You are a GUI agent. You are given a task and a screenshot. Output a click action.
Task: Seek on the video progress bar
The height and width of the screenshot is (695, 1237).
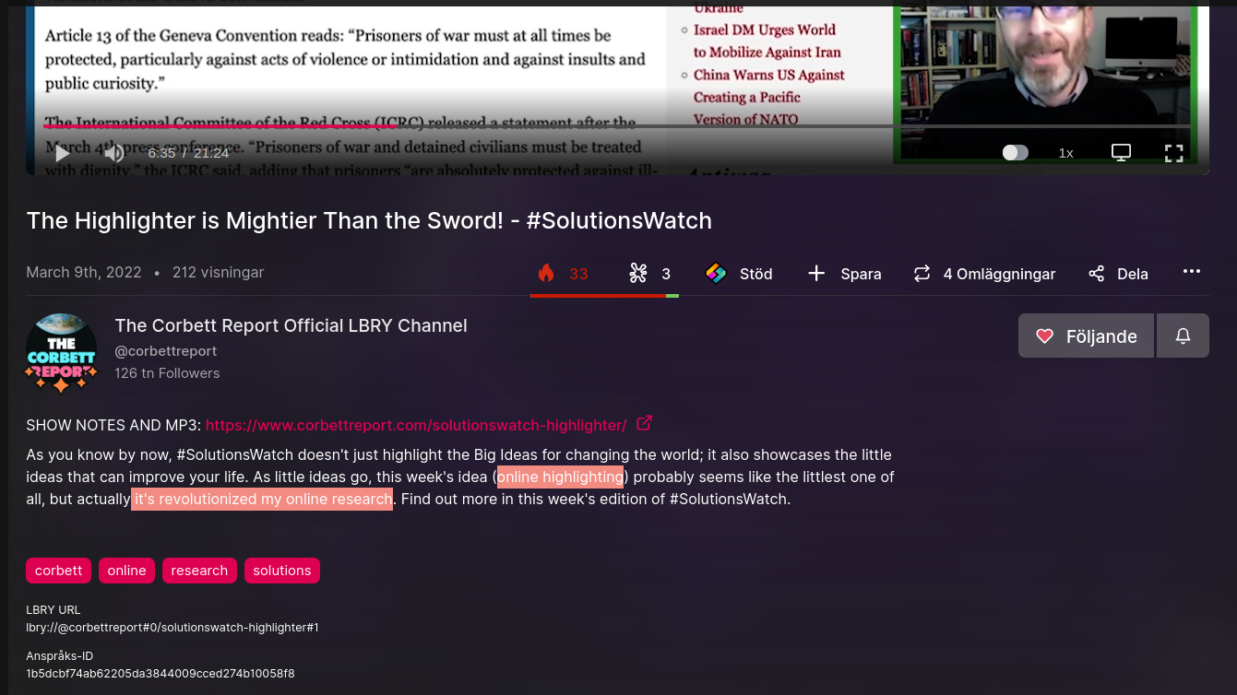[x=616, y=126]
